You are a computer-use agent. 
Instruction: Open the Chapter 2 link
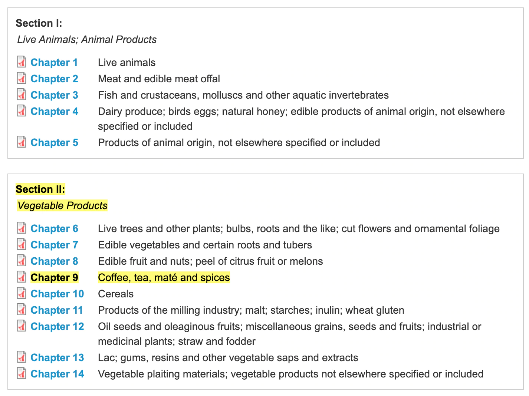(x=54, y=79)
